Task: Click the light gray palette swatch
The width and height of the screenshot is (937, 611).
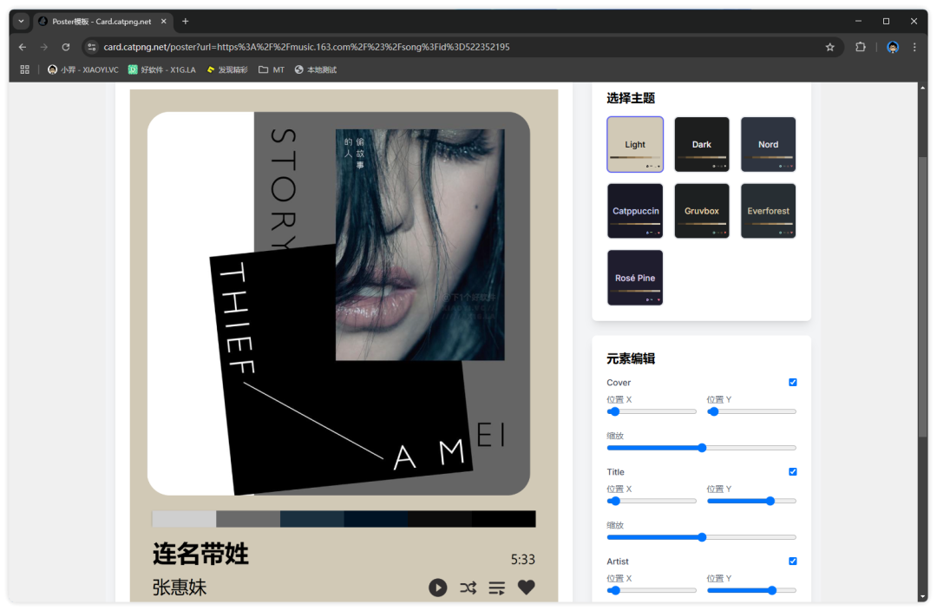Action: [184, 519]
